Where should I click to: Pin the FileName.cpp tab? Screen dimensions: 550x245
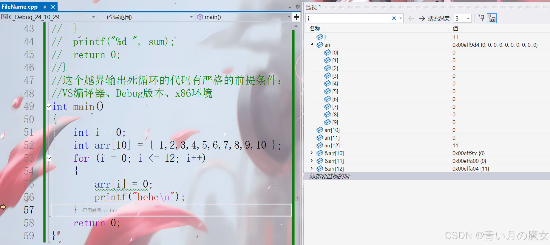pyautogui.click(x=45, y=7)
